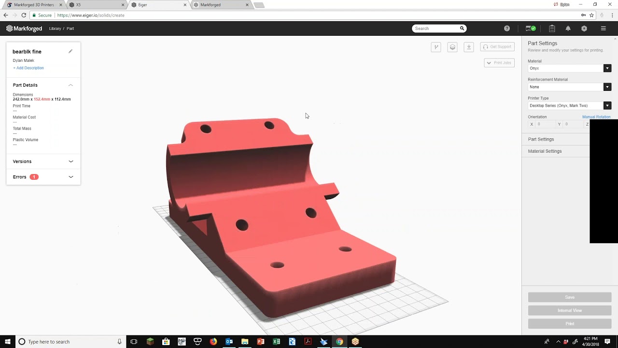Open the hamburger main menu
618x348 pixels.
[x=603, y=29]
